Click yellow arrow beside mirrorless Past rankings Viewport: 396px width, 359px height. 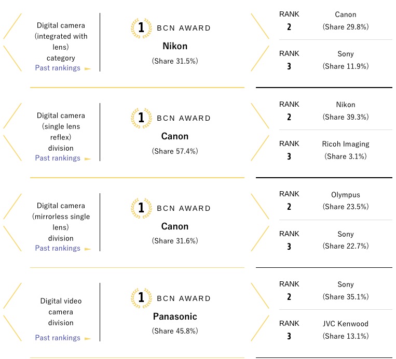[88, 249]
